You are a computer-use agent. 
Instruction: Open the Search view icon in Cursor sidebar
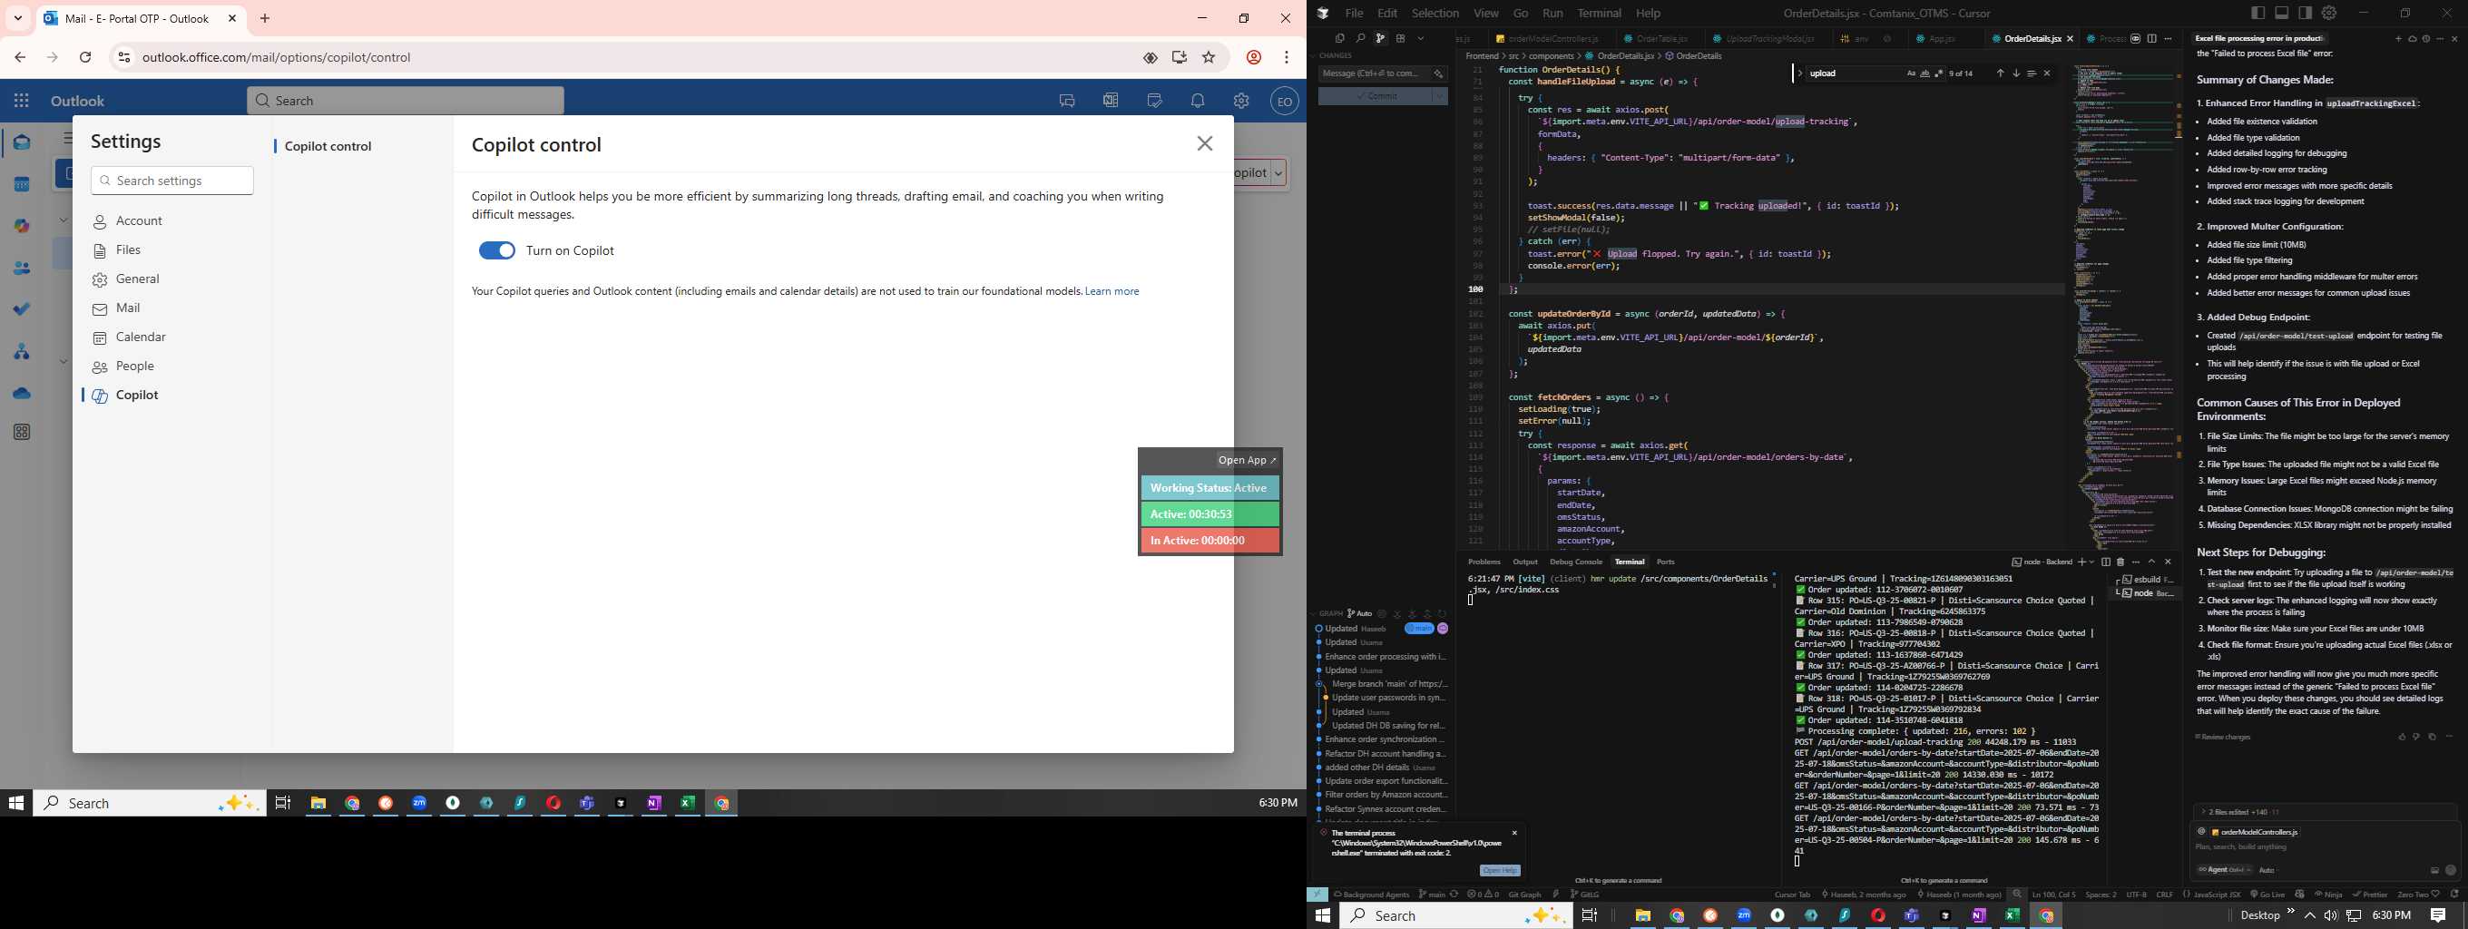pos(1359,39)
